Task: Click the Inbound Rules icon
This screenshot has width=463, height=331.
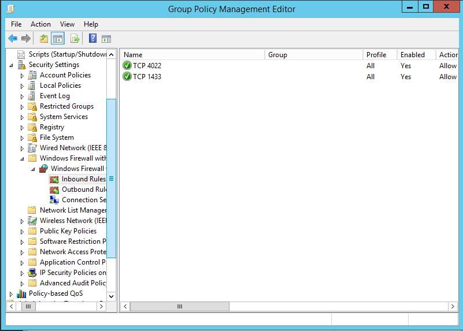Action: click(x=54, y=179)
